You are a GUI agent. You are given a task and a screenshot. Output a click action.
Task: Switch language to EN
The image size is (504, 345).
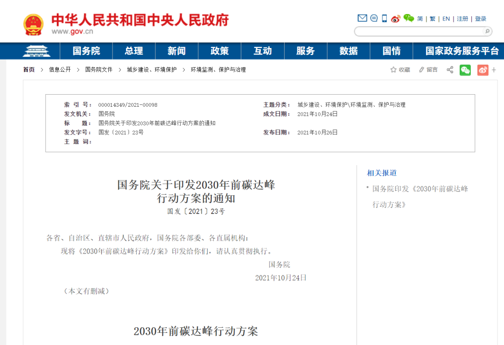(446, 19)
